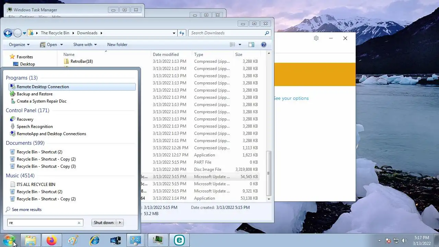Launch Backup and Restore from search results
439x247 pixels.
pos(35,94)
